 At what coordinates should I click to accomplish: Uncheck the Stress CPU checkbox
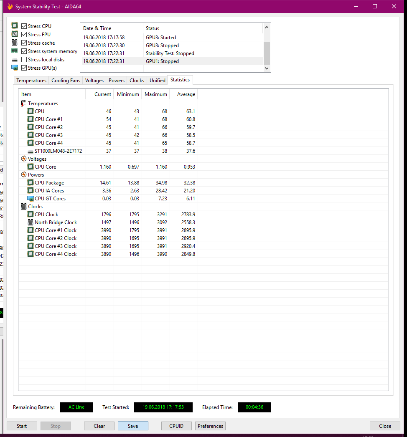[x=24, y=26]
